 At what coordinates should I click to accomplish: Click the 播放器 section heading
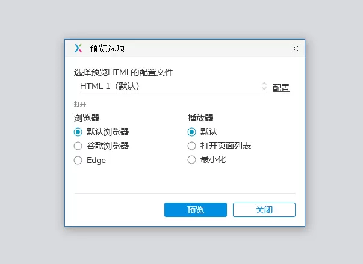tap(200, 118)
